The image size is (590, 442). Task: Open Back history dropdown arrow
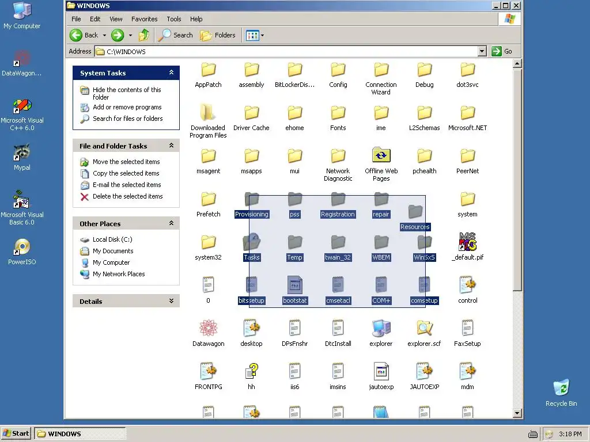pos(104,36)
